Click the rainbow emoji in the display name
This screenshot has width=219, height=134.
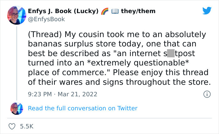104,11
